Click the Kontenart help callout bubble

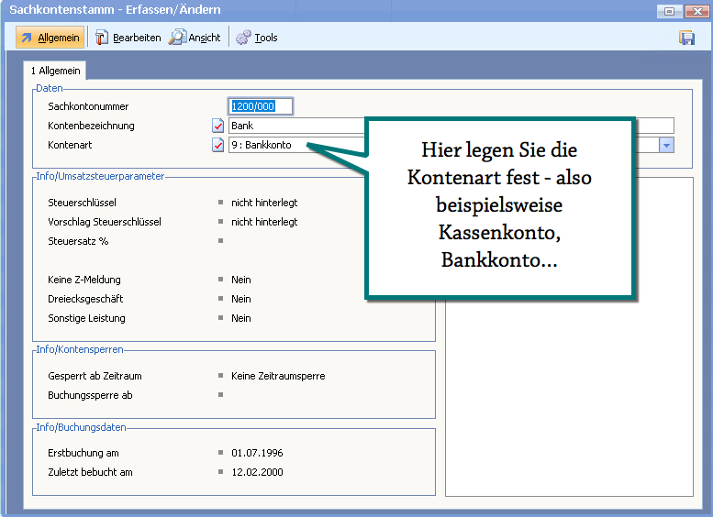pos(499,206)
